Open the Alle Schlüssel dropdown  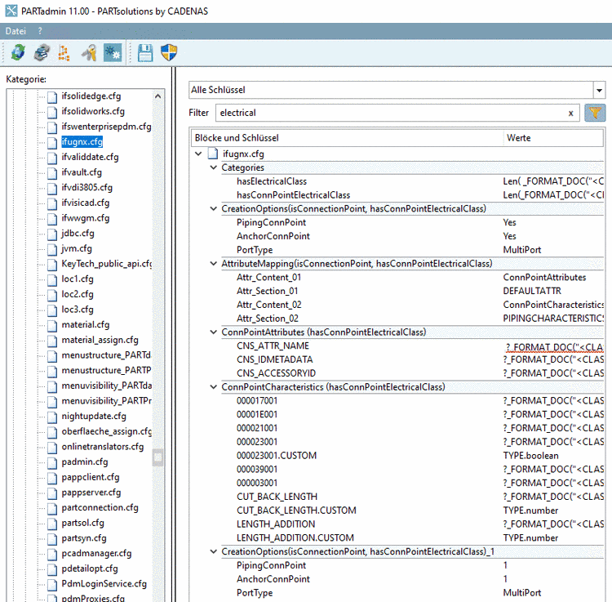pos(599,90)
